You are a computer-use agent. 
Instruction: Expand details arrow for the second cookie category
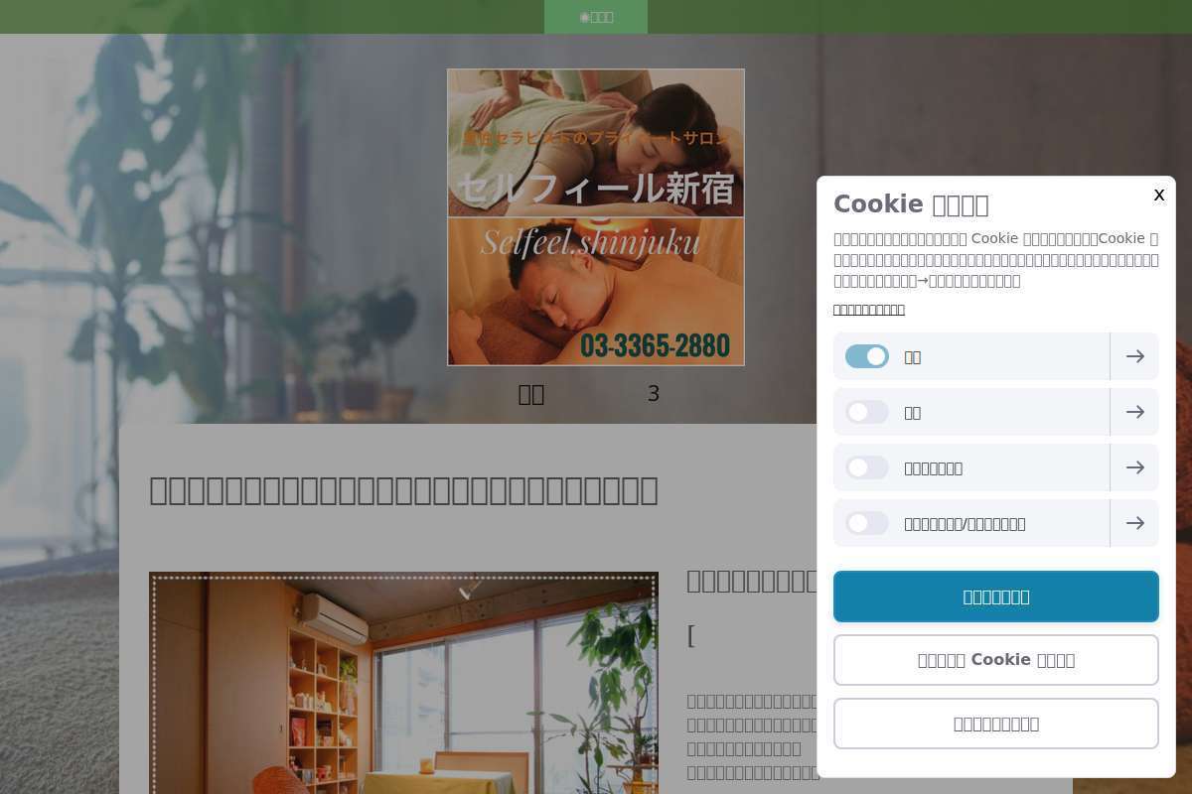click(x=1134, y=412)
